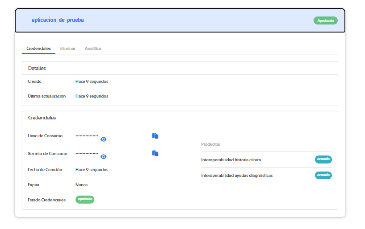Click the Nunca value next to Expira
Viewport: 365px width, 229px height.
click(x=81, y=185)
